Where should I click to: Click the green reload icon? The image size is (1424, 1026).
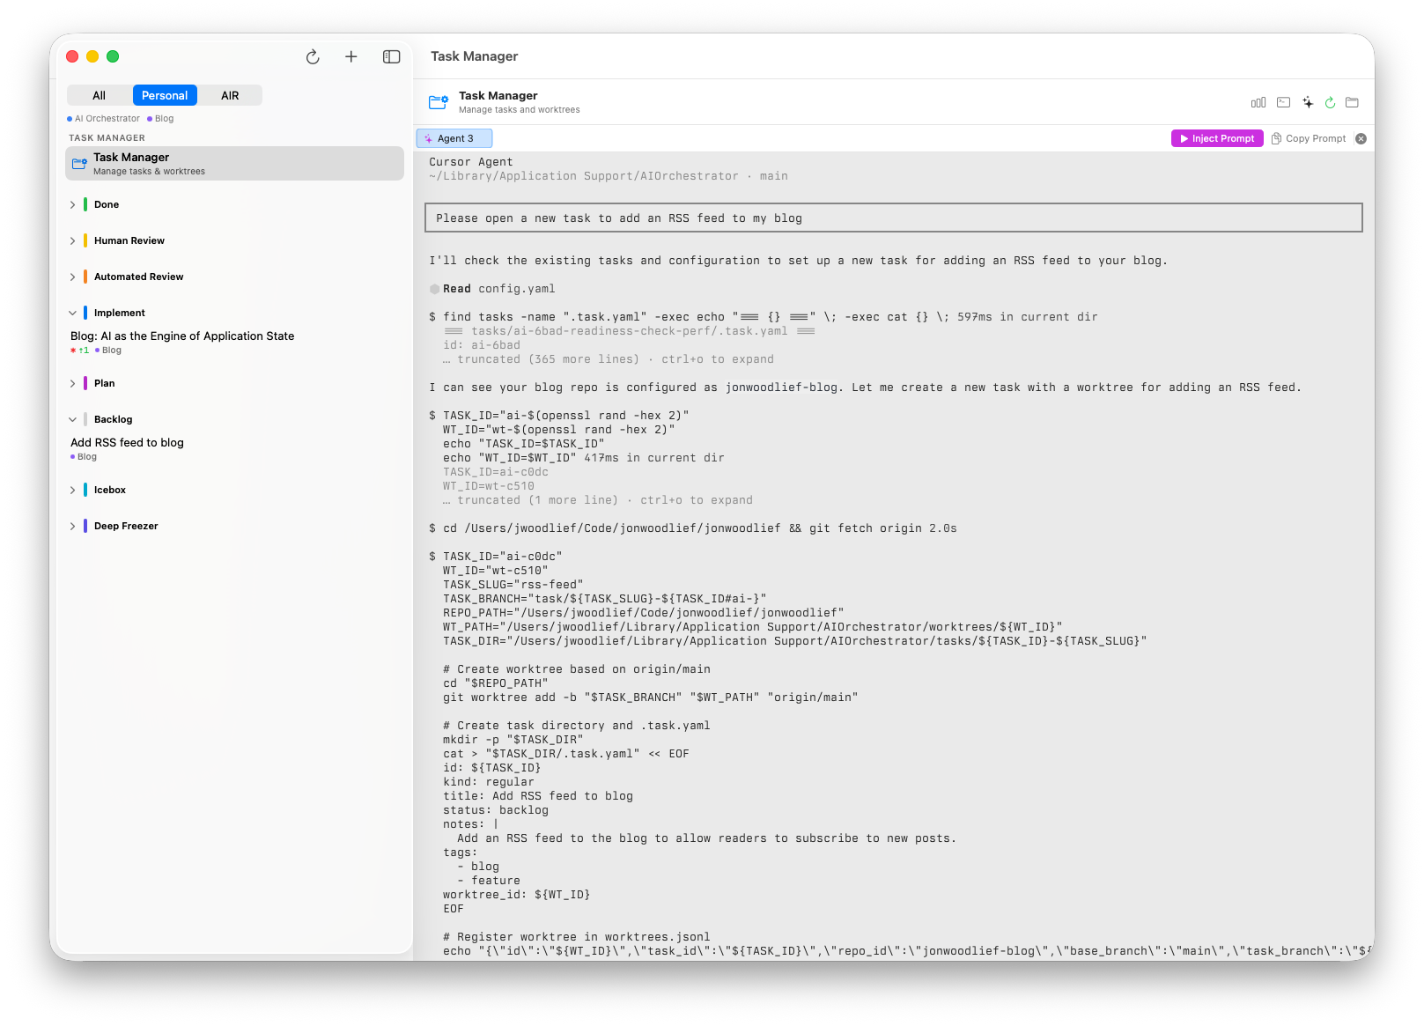coord(1330,103)
